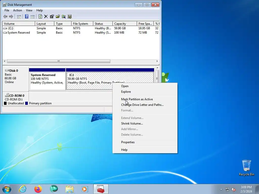Image resolution: width=259 pixels, height=194 pixels.
Task: Open the Windows Start menu orb
Action: click(x=7, y=189)
